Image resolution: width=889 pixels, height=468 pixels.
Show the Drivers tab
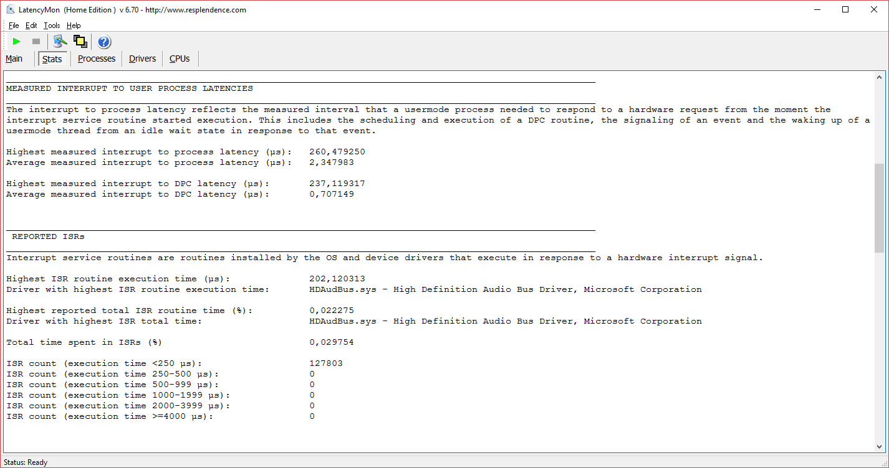click(143, 58)
